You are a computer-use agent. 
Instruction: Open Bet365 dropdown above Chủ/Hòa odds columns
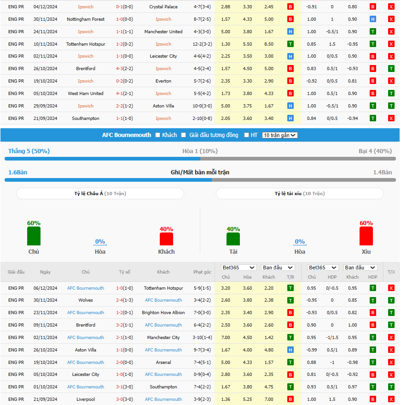[x=238, y=268]
